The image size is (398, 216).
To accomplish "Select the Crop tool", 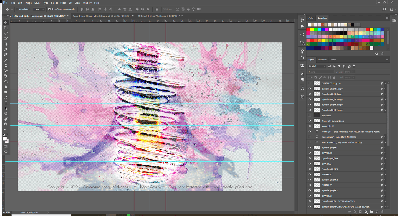I will (6, 44).
